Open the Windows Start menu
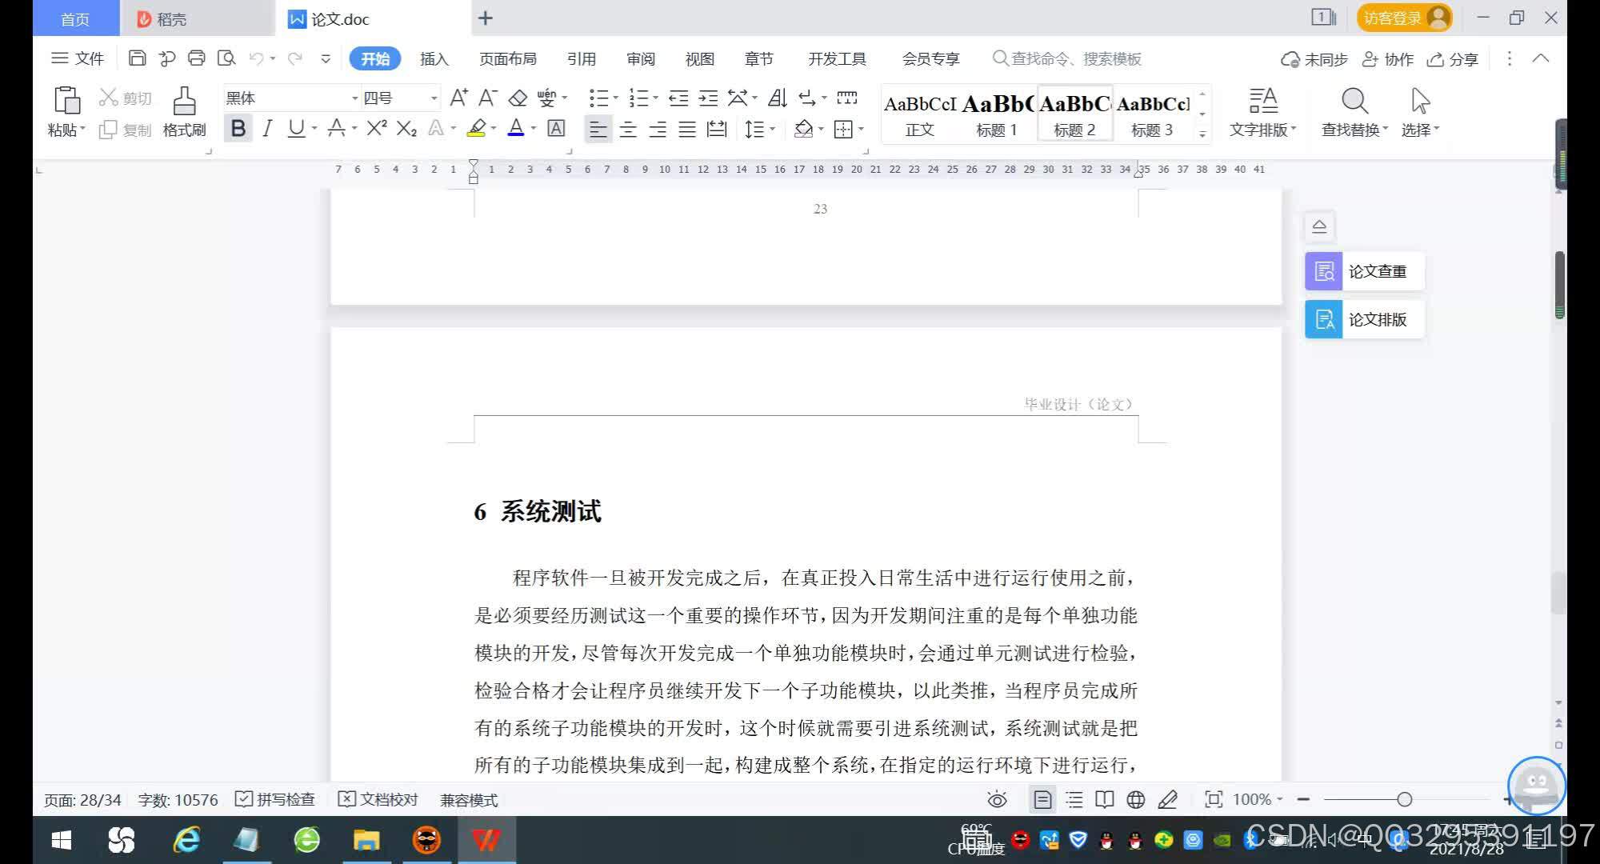The height and width of the screenshot is (864, 1600). click(x=62, y=840)
